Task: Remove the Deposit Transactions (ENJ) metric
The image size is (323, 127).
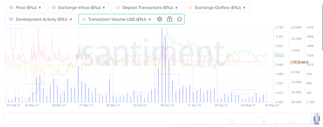Action: 176,8
